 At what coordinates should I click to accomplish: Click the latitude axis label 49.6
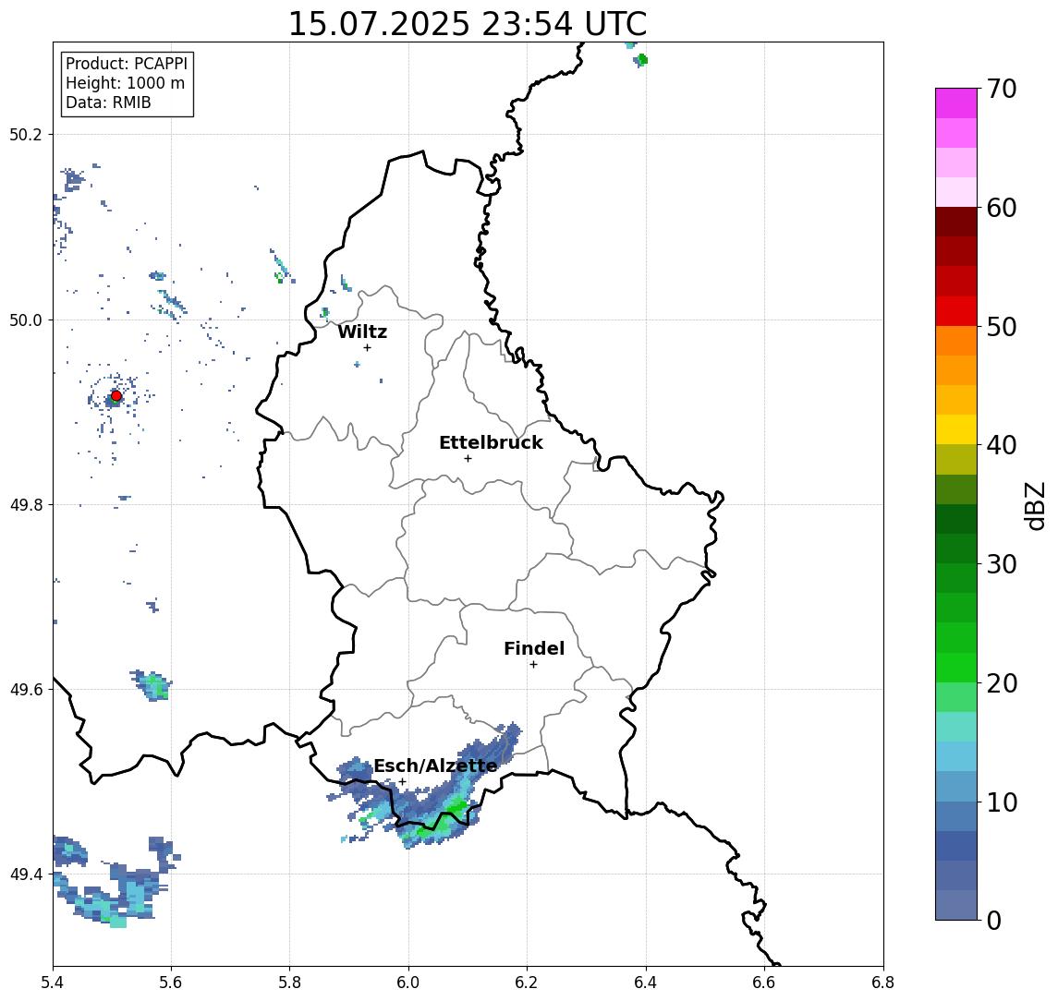(x=26, y=690)
